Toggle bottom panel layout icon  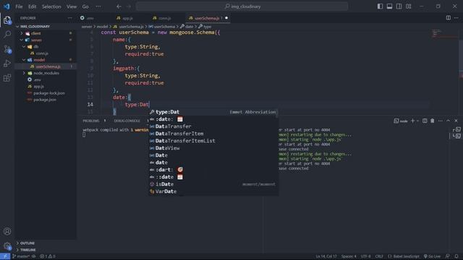point(389,6)
